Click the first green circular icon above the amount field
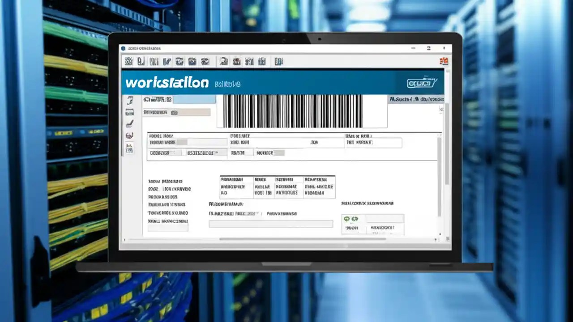573x322 pixels. pos(346,218)
